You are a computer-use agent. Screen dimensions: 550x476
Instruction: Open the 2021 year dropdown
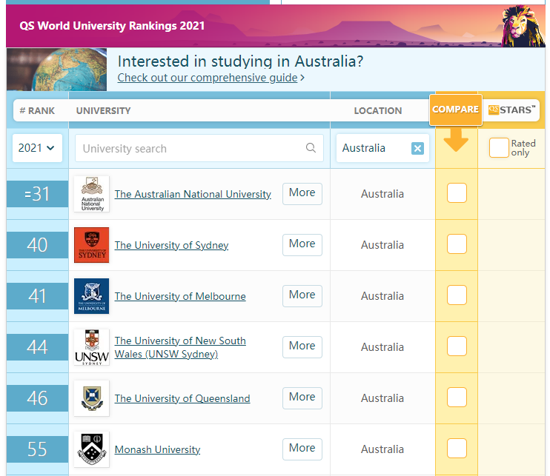(37, 148)
